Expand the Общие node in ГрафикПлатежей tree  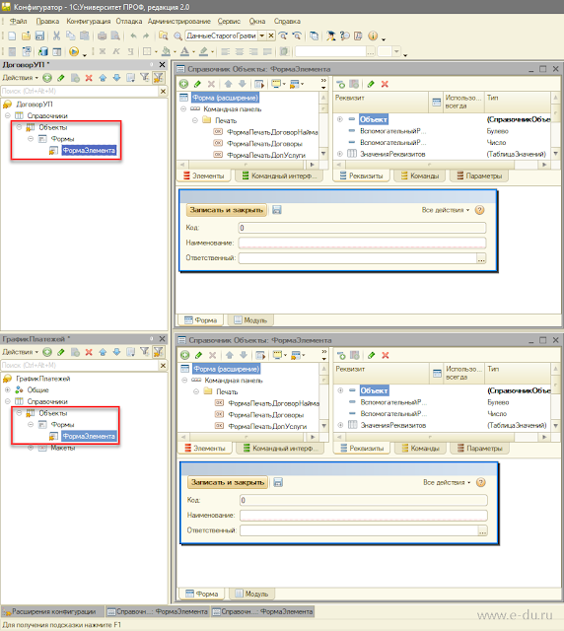coord(7,390)
